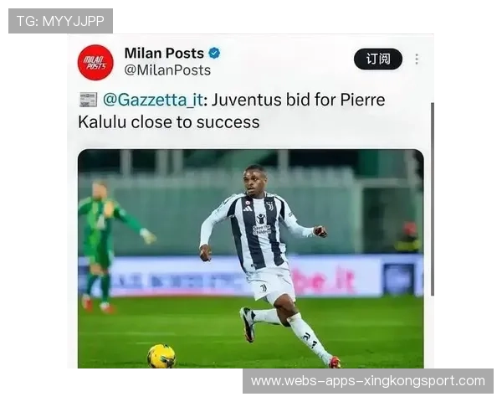502x402 pixels.
Task: Click the Adidas logo on the jersey
Action: point(247,209)
